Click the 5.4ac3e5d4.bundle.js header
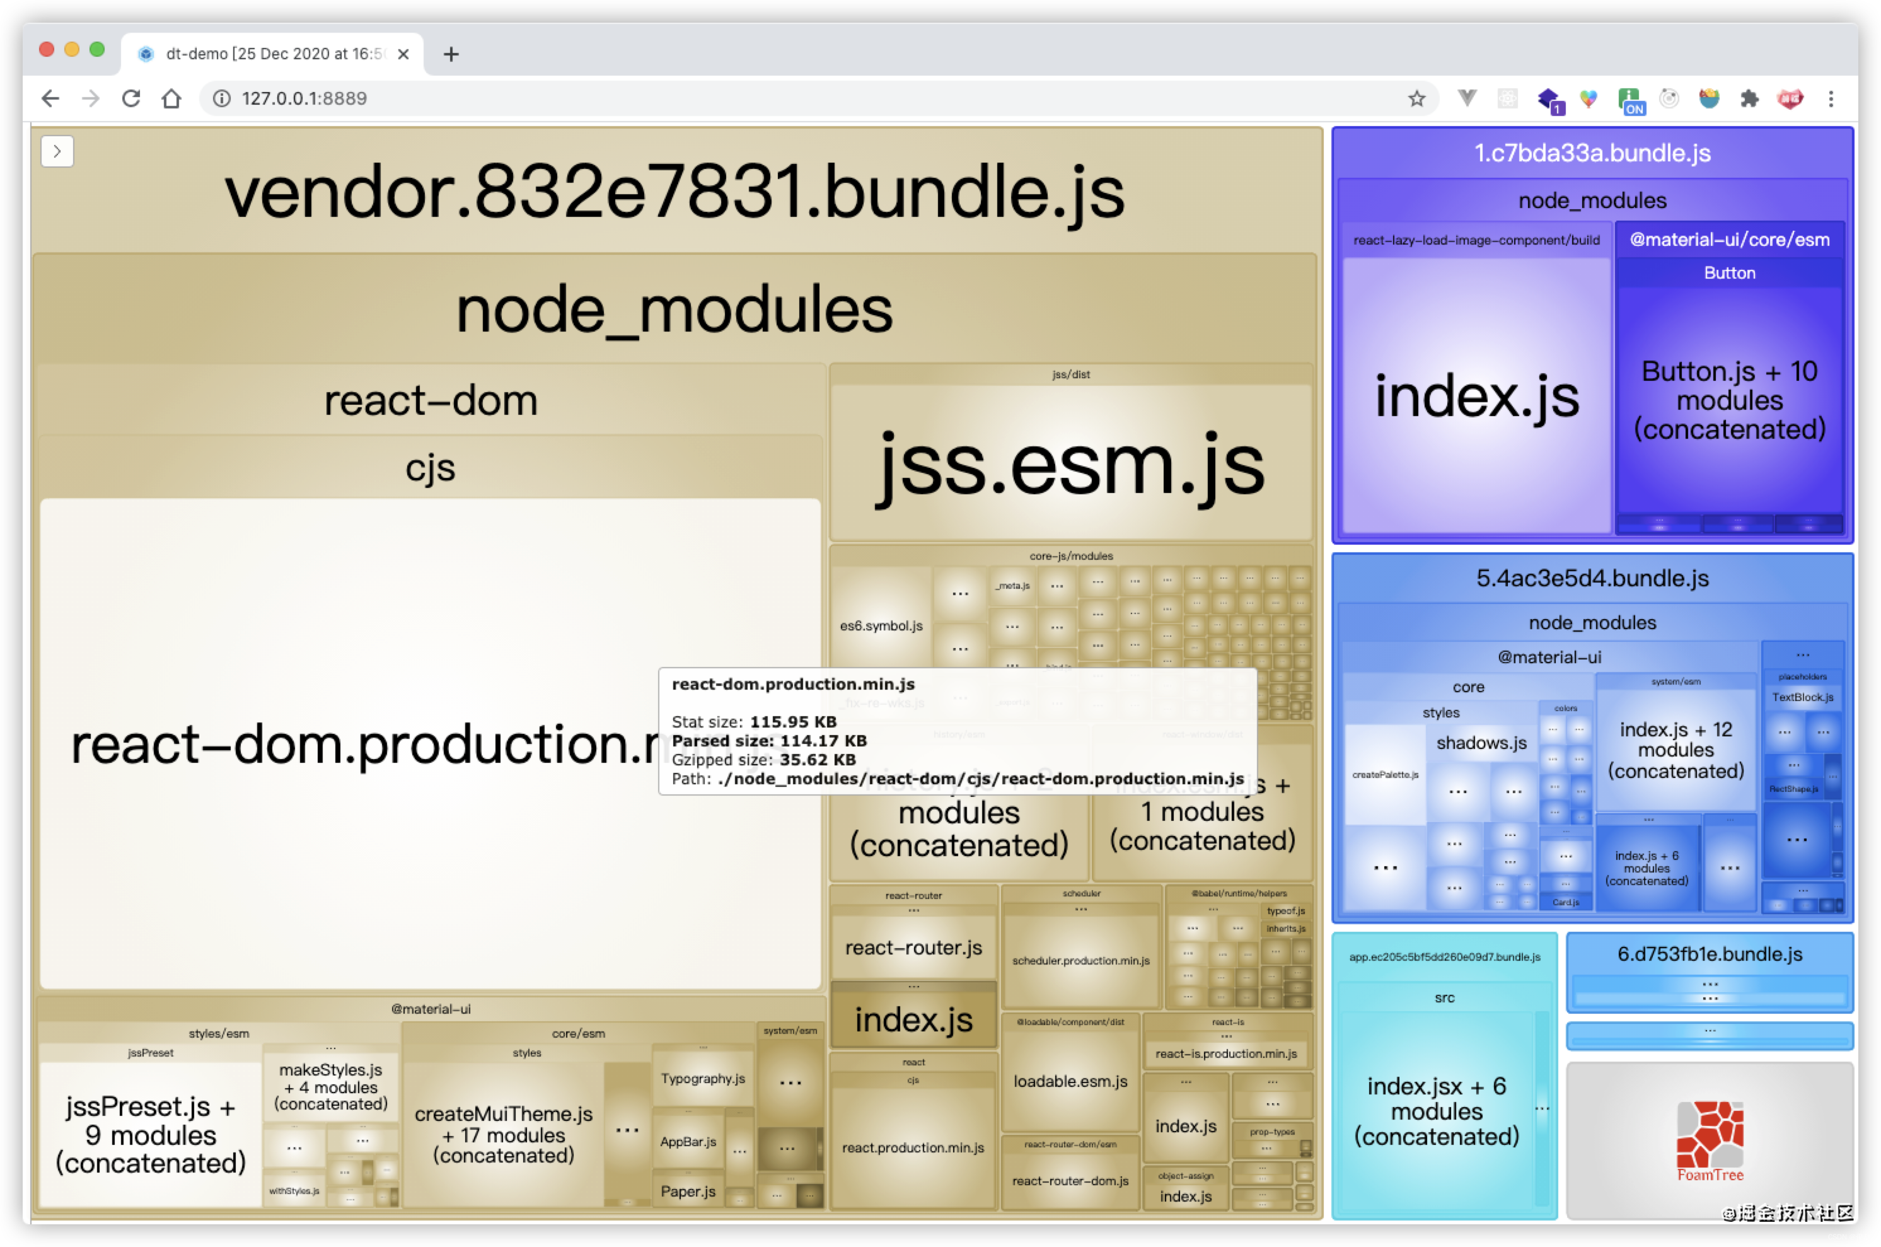The image size is (1881, 1247). 1592,578
